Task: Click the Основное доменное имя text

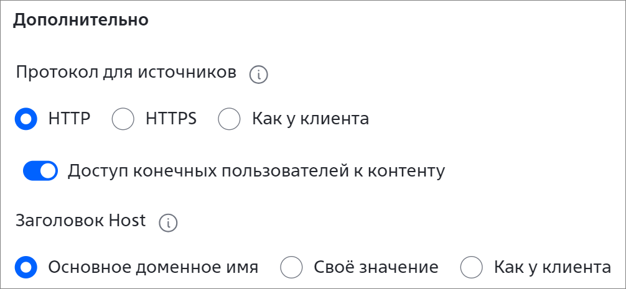Action: click(153, 267)
